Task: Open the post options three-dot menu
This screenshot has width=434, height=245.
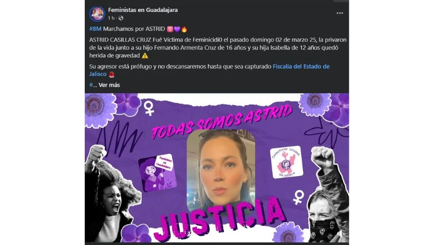Action: tap(340, 13)
